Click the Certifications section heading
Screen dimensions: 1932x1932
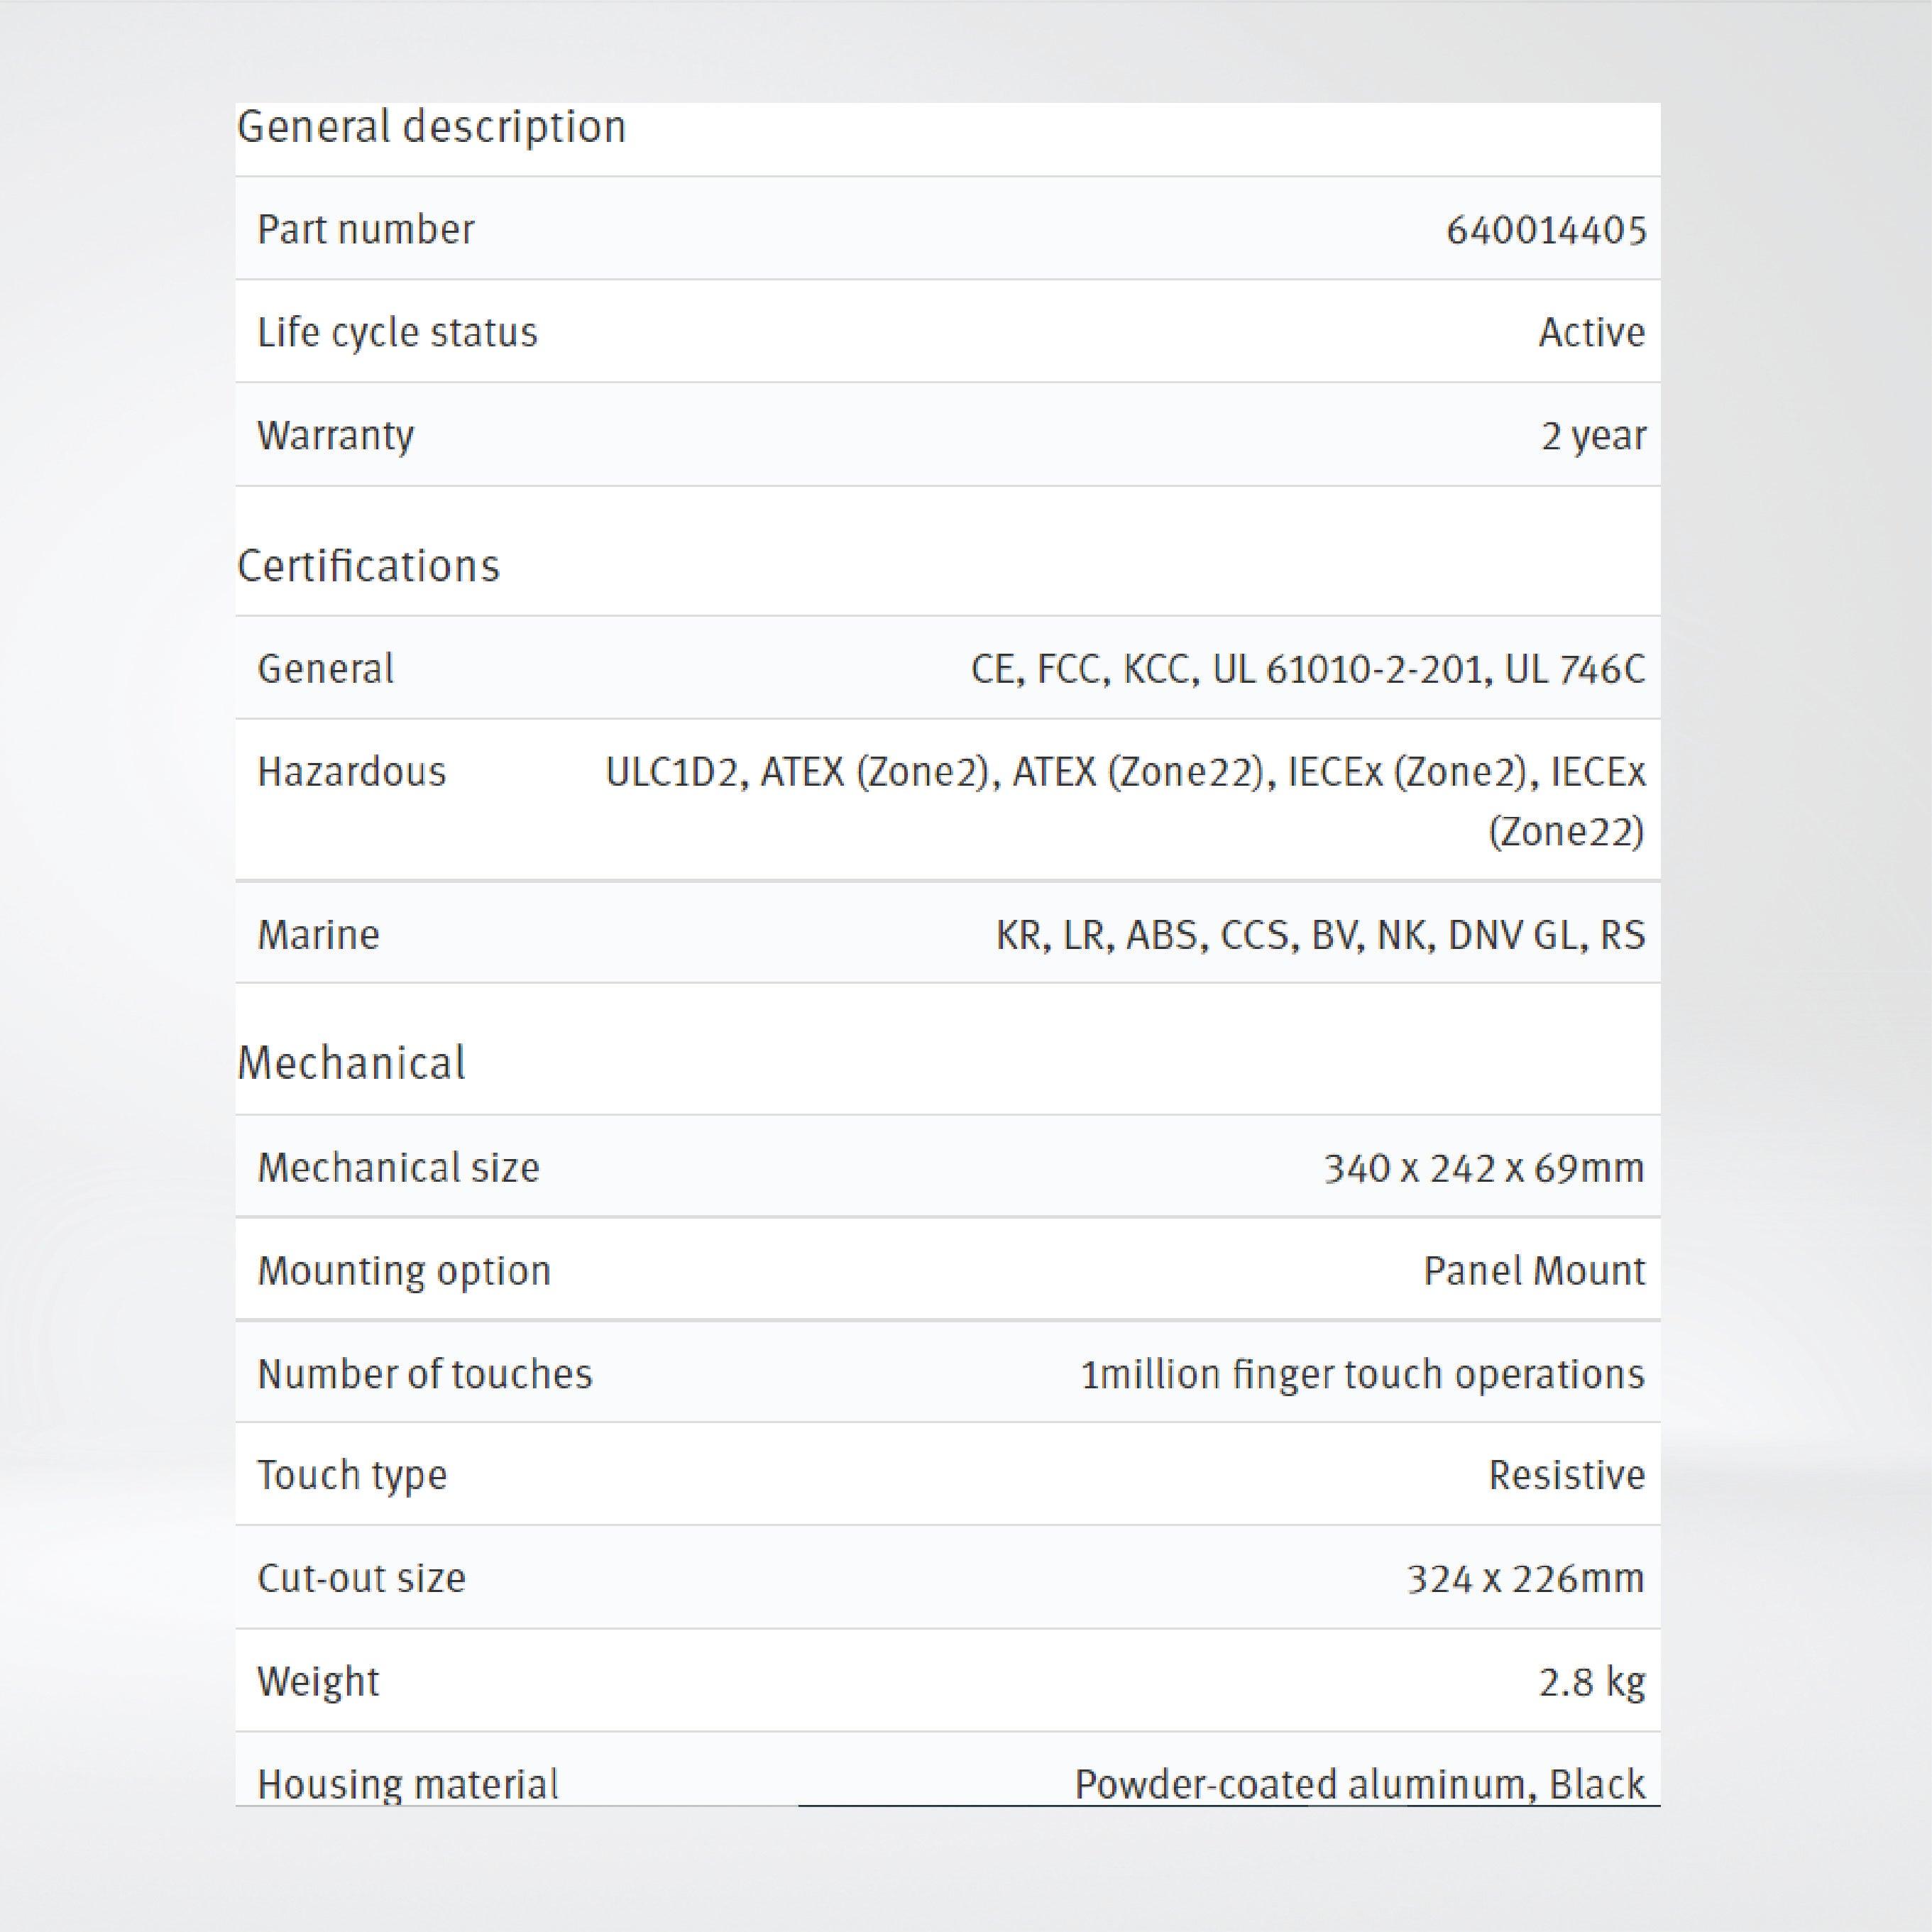point(368,566)
